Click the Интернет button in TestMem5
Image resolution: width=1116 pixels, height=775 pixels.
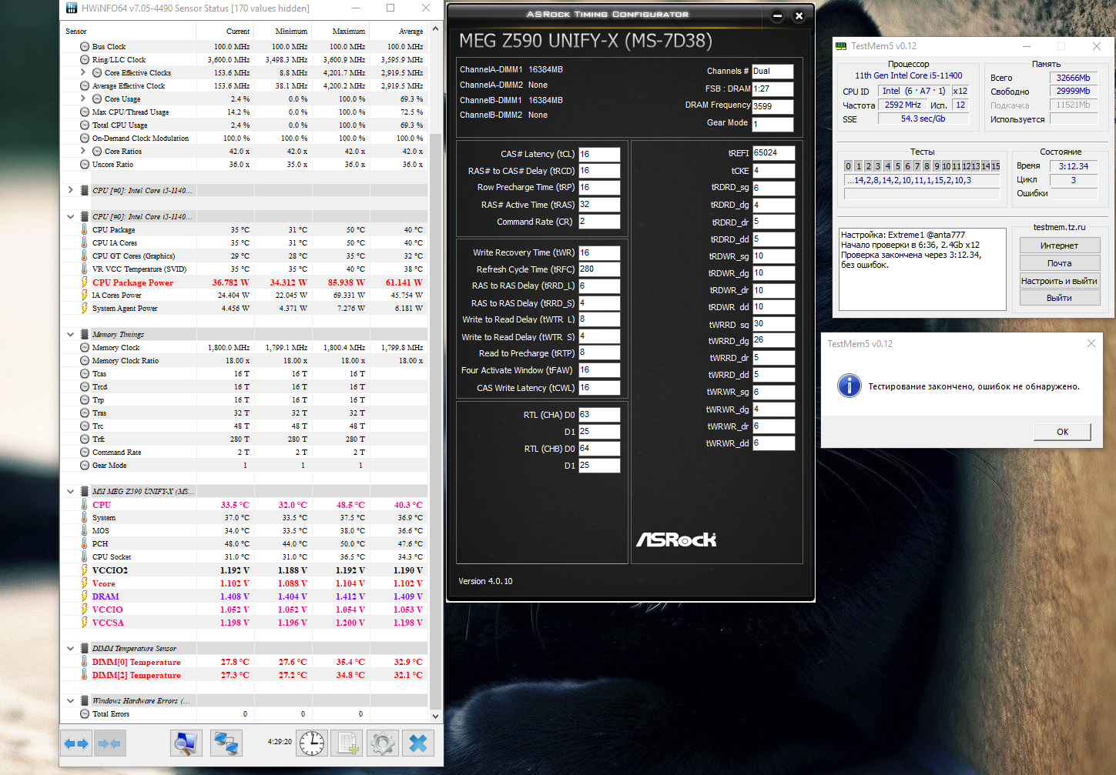[1060, 246]
